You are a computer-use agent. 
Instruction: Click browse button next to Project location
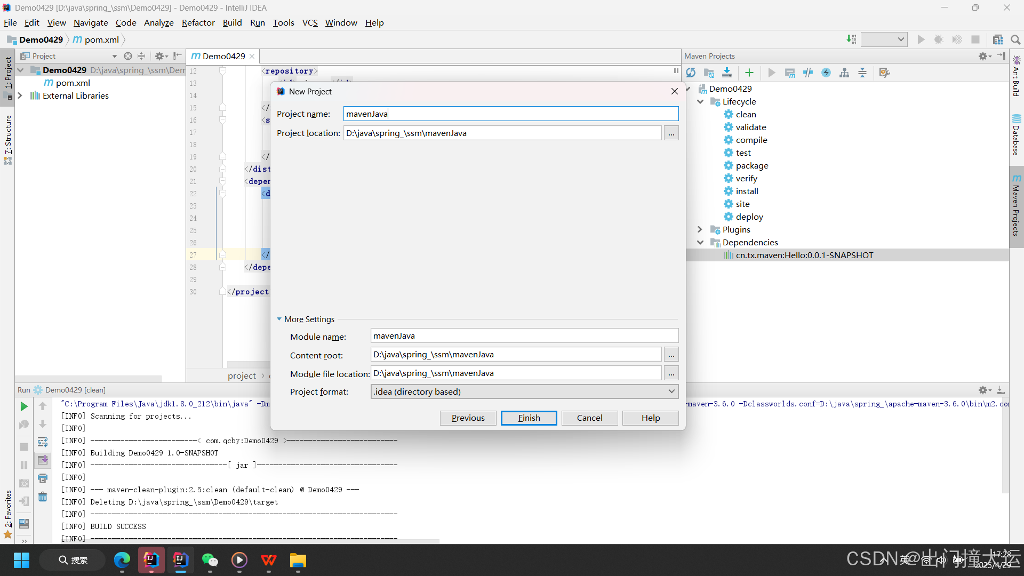coord(671,133)
